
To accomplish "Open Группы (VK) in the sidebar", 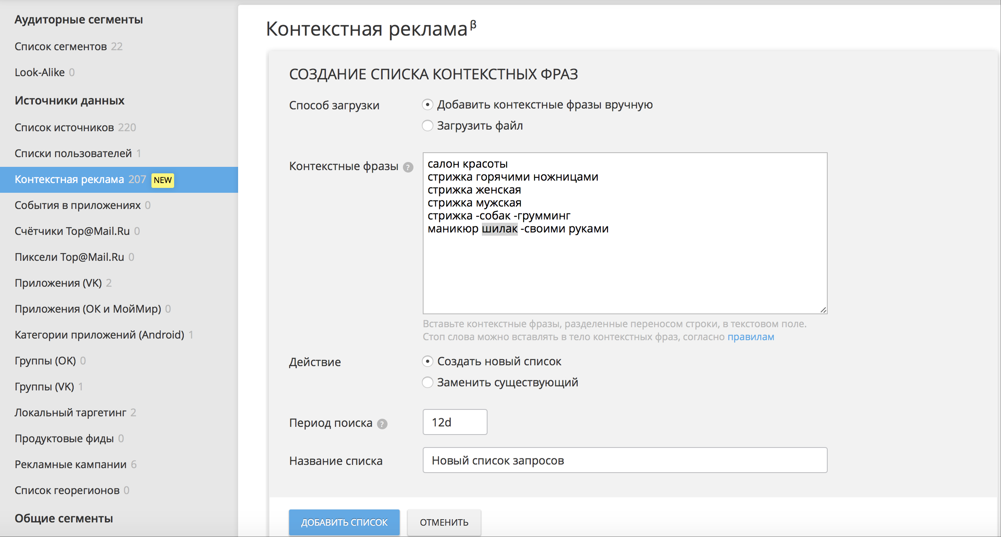I will [x=44, y=386].
